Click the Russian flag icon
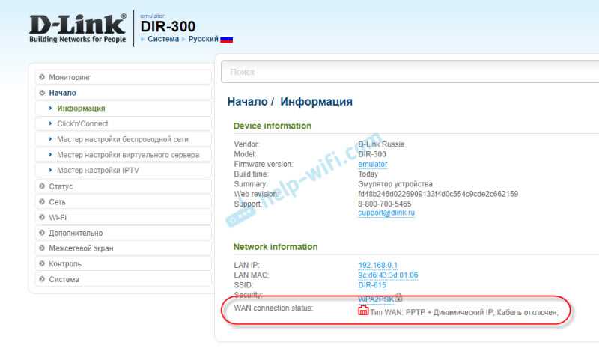The image size is (599, 360). click(x=227, y=40)
